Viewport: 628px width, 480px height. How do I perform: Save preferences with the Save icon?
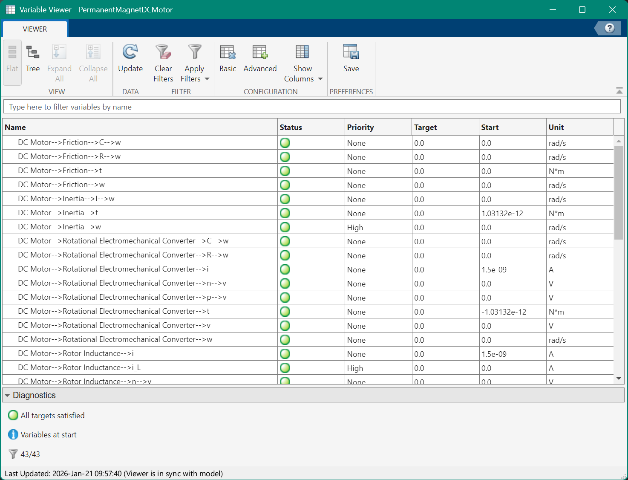pyautogui.click(x=351, y=52)
